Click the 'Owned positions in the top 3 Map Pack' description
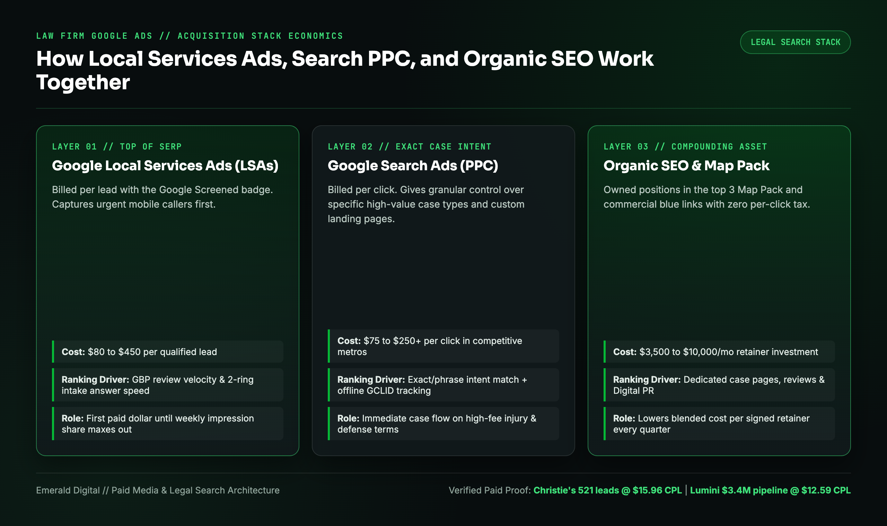 pos(706,197)
